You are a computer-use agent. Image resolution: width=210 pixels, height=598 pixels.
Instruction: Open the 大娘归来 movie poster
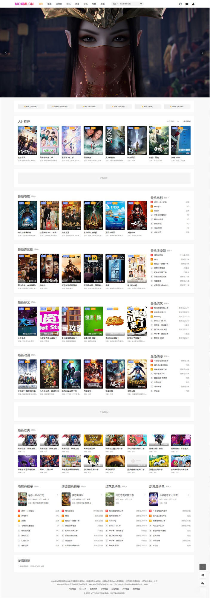(x=137, y=215)
